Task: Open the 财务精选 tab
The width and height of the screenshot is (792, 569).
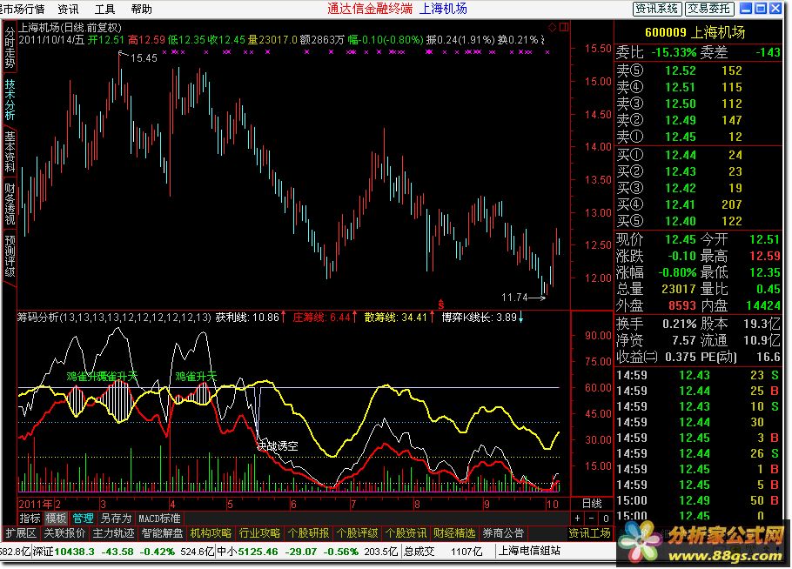Action: tap(454, 533)
